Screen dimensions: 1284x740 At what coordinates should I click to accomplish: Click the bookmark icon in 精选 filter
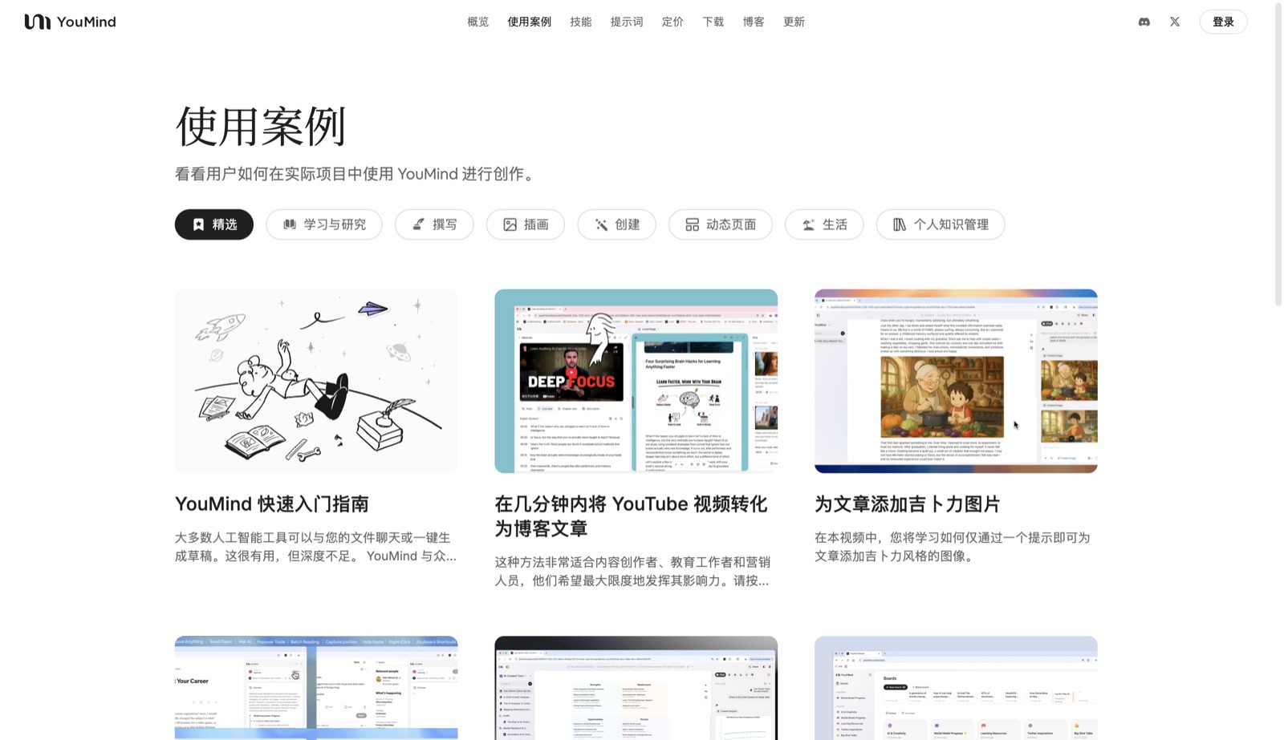(199, 224)
